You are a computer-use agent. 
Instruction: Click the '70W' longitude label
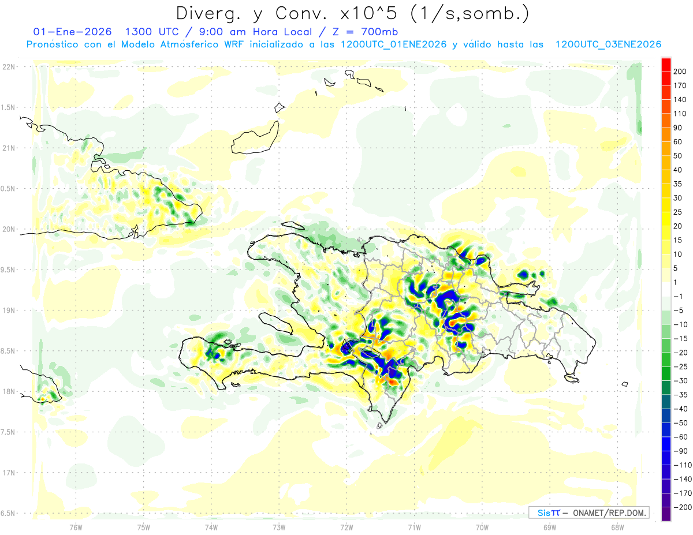pos(482,527)
